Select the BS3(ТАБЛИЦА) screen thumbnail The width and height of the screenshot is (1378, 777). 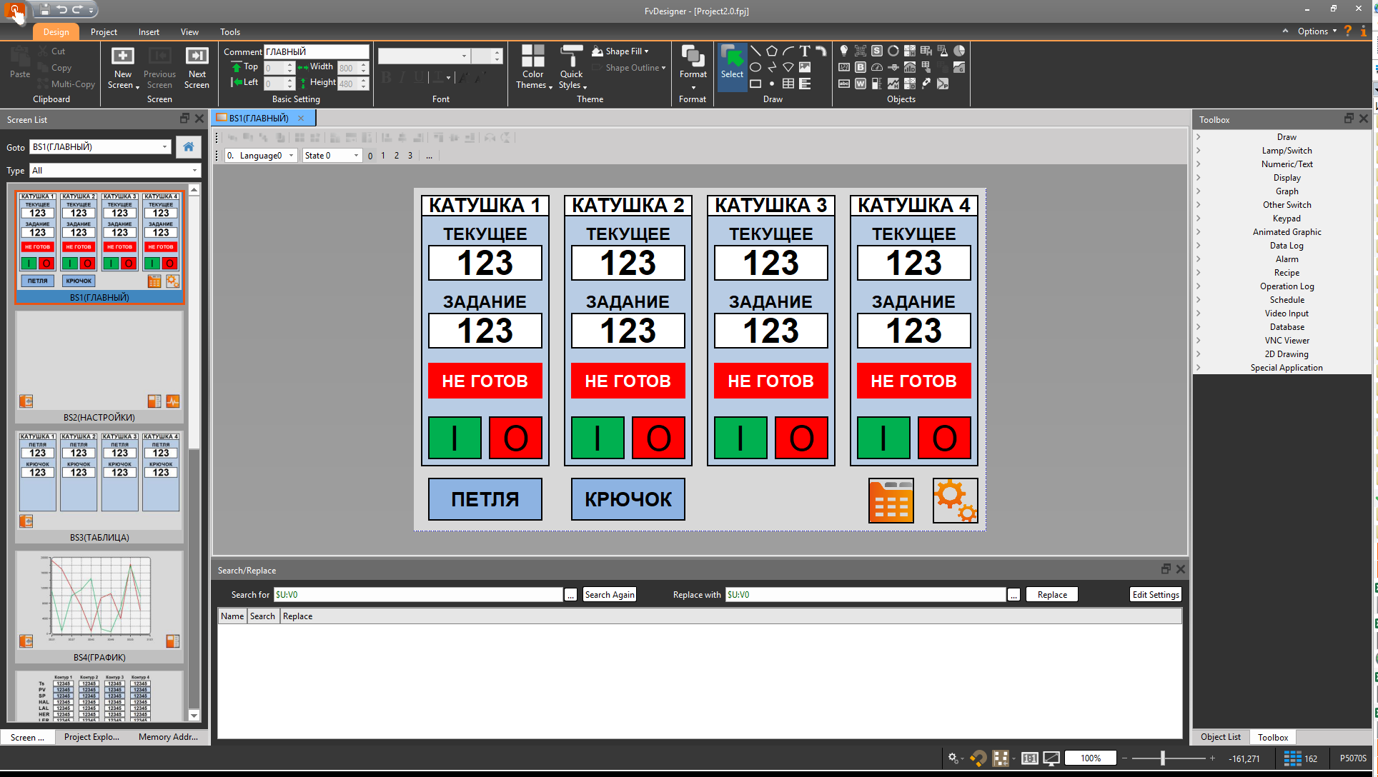pos(99,480)
